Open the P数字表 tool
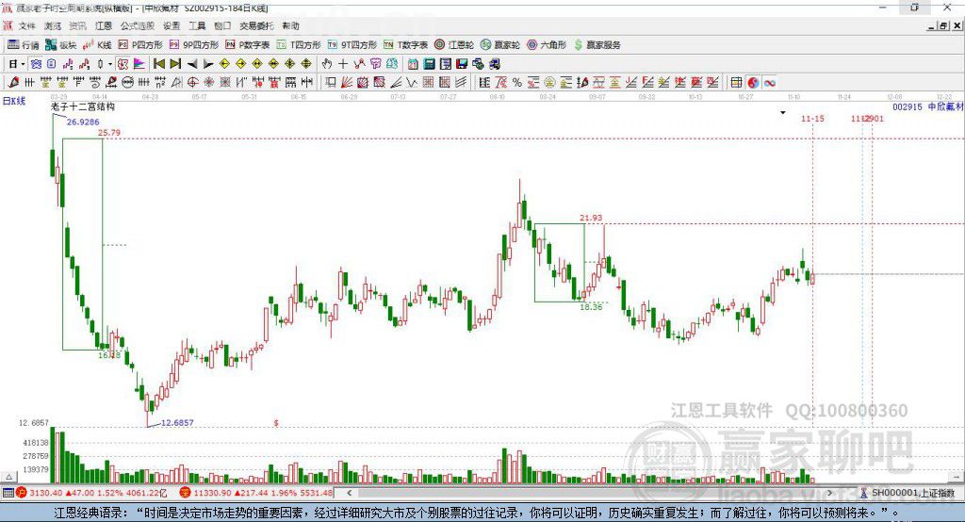The width and height of the screenshot is (965, 522). pos(248,45)
